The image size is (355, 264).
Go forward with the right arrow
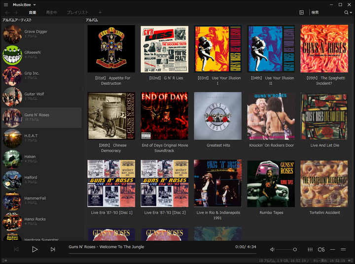coord(15,13)
